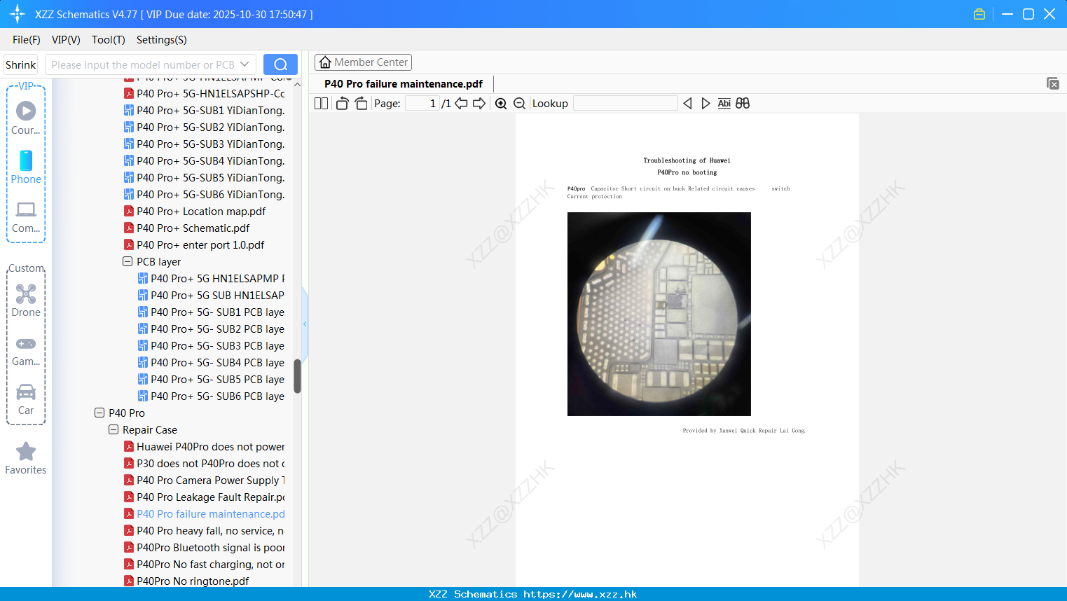Open P40 Pro+ Schematic.pdf

[x=193, y=228]
